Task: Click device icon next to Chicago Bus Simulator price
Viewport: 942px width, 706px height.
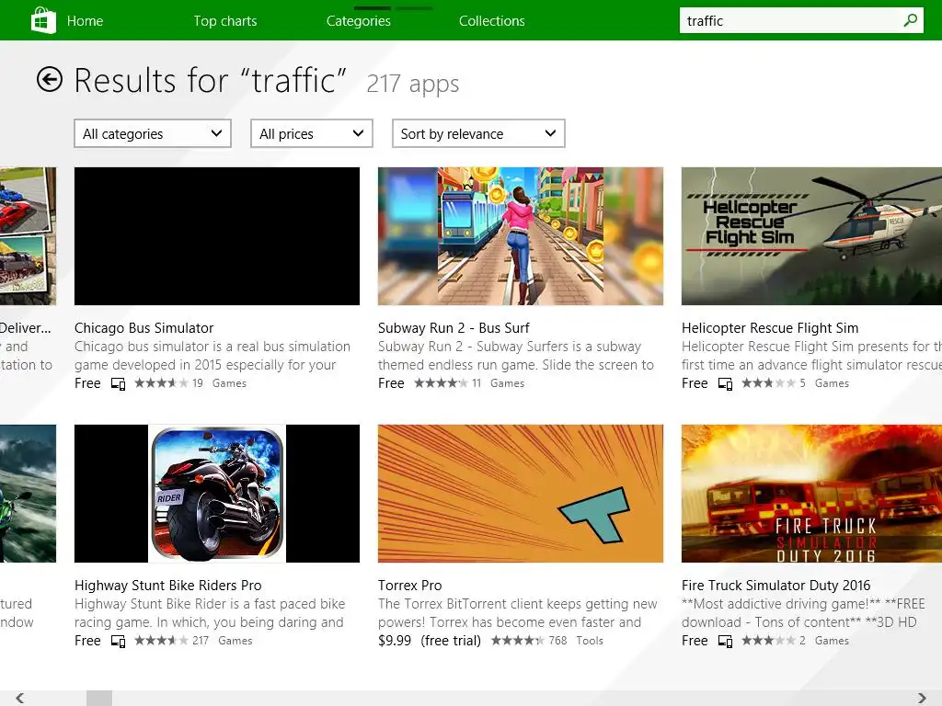Action: pyautogui.click(x=119, y=383)
